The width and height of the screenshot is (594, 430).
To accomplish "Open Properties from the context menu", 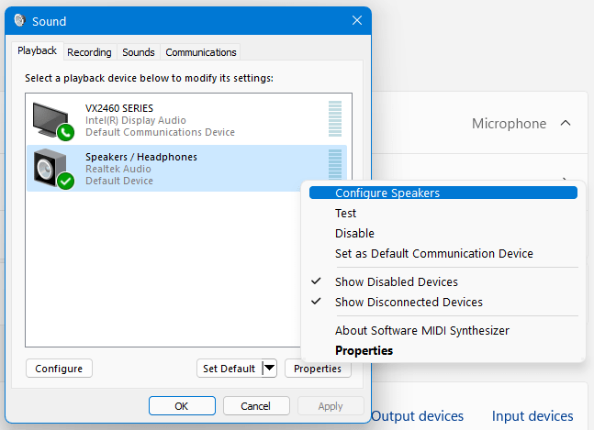I will (443, 350).
